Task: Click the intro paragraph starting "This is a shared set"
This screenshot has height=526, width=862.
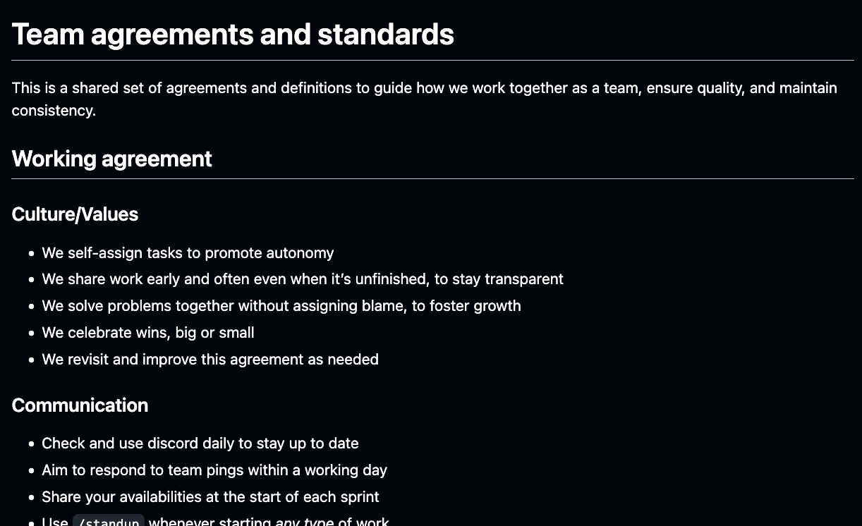Action: click(424, 88)
